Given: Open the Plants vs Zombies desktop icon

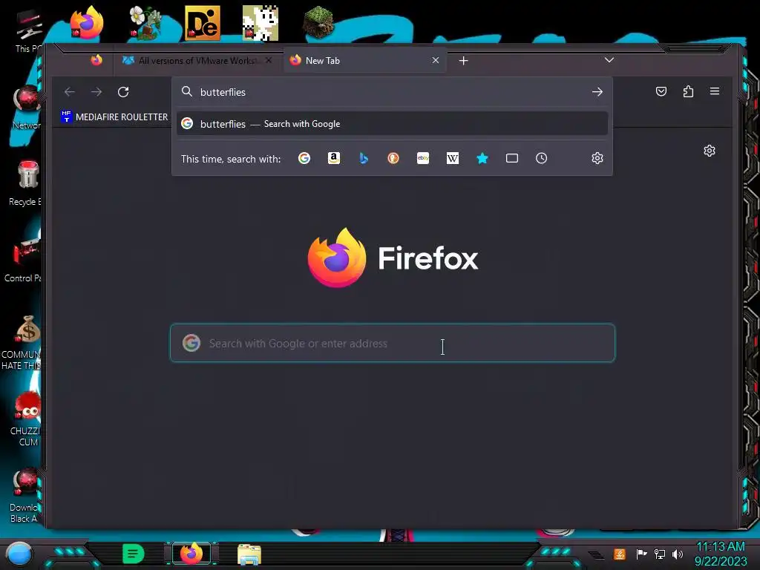Looking at the screenshot, I should pyautogui.click(x=145, y=22).
